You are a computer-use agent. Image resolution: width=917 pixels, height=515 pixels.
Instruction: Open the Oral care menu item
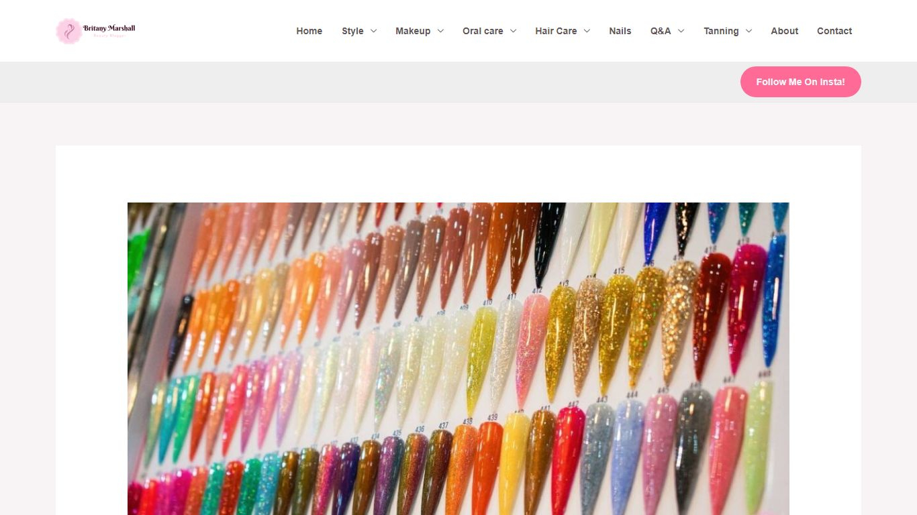pos(483,31)
